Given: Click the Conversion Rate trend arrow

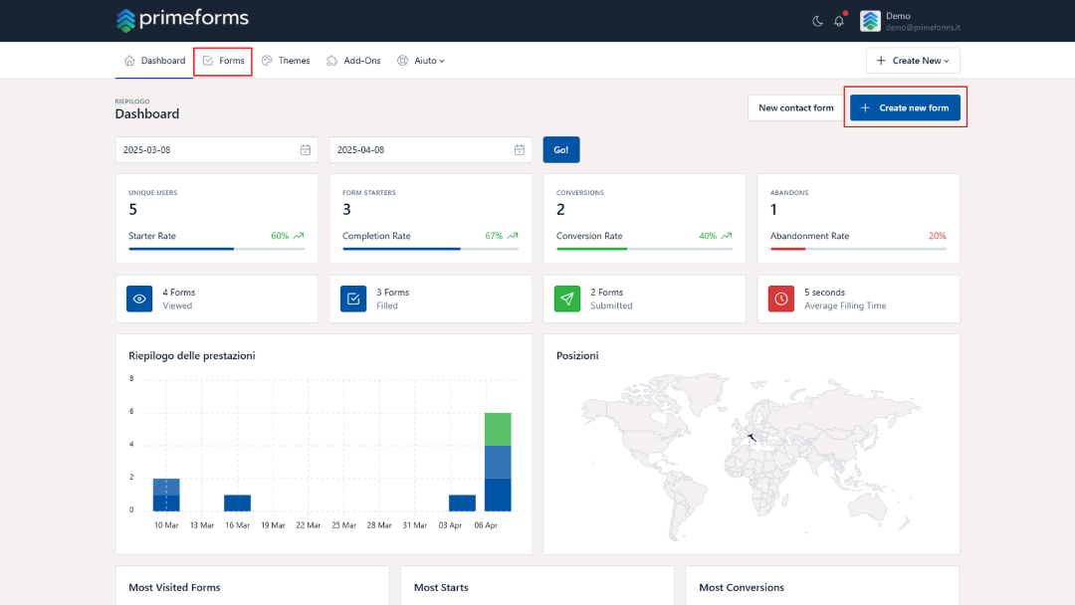Looking at the screenshot, I should click(727, 236).
